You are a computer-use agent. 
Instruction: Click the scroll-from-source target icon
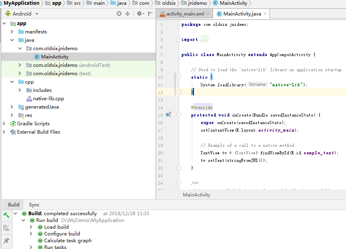click(119, 14)
